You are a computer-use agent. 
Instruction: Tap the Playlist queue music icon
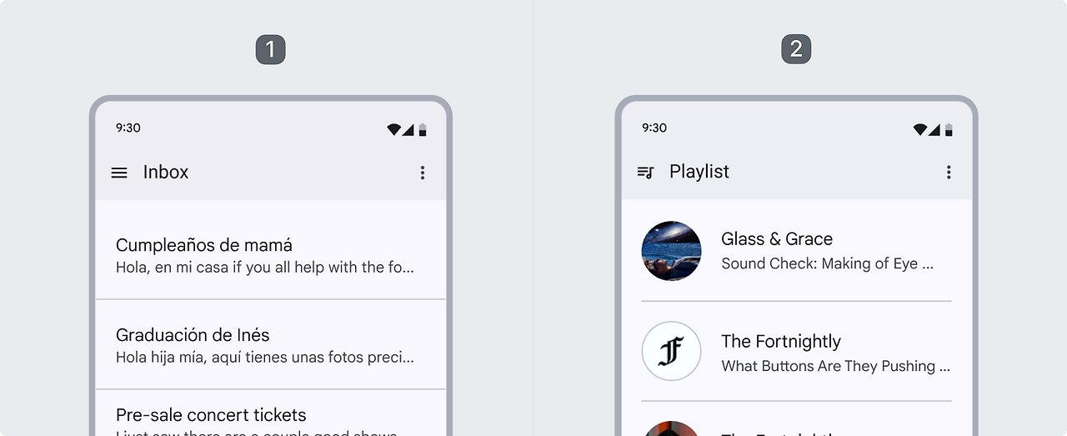tap(645, 173)
